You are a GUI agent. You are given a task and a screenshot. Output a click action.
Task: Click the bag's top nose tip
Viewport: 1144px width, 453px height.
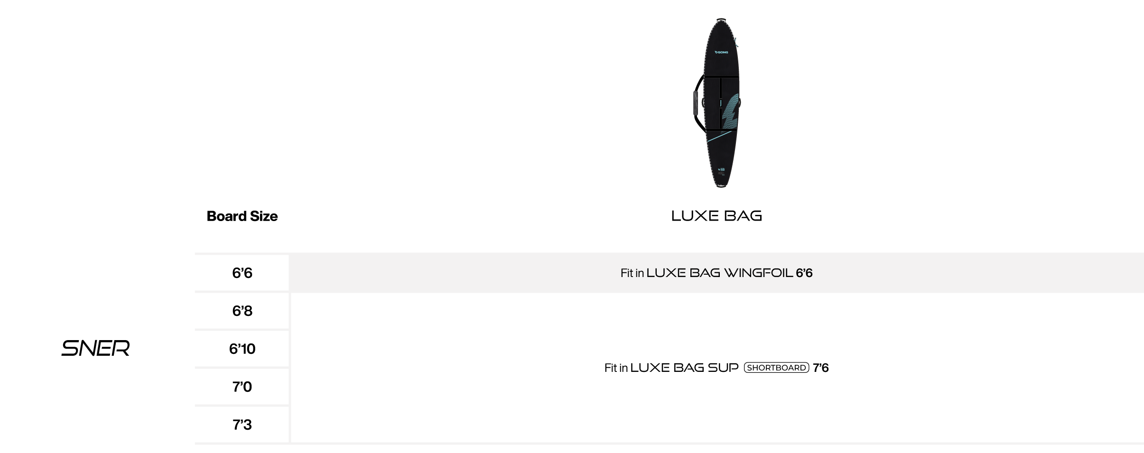tap(721, 19)
